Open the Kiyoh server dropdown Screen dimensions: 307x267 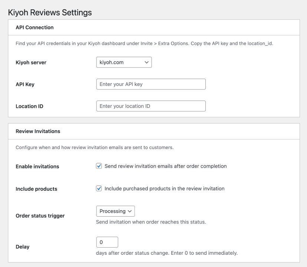tap(124, 62)
